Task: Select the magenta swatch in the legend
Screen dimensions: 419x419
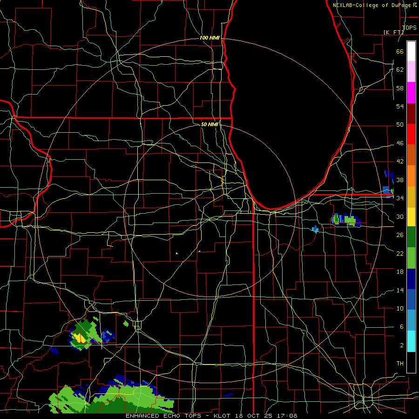Action: (x=411, y=93)
